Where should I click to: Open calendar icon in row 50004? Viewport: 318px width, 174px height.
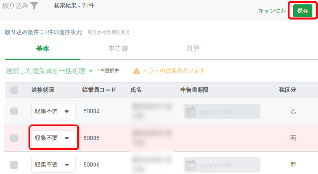(191, 112)
